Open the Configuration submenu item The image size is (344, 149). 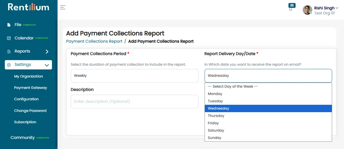click(26, 99)
